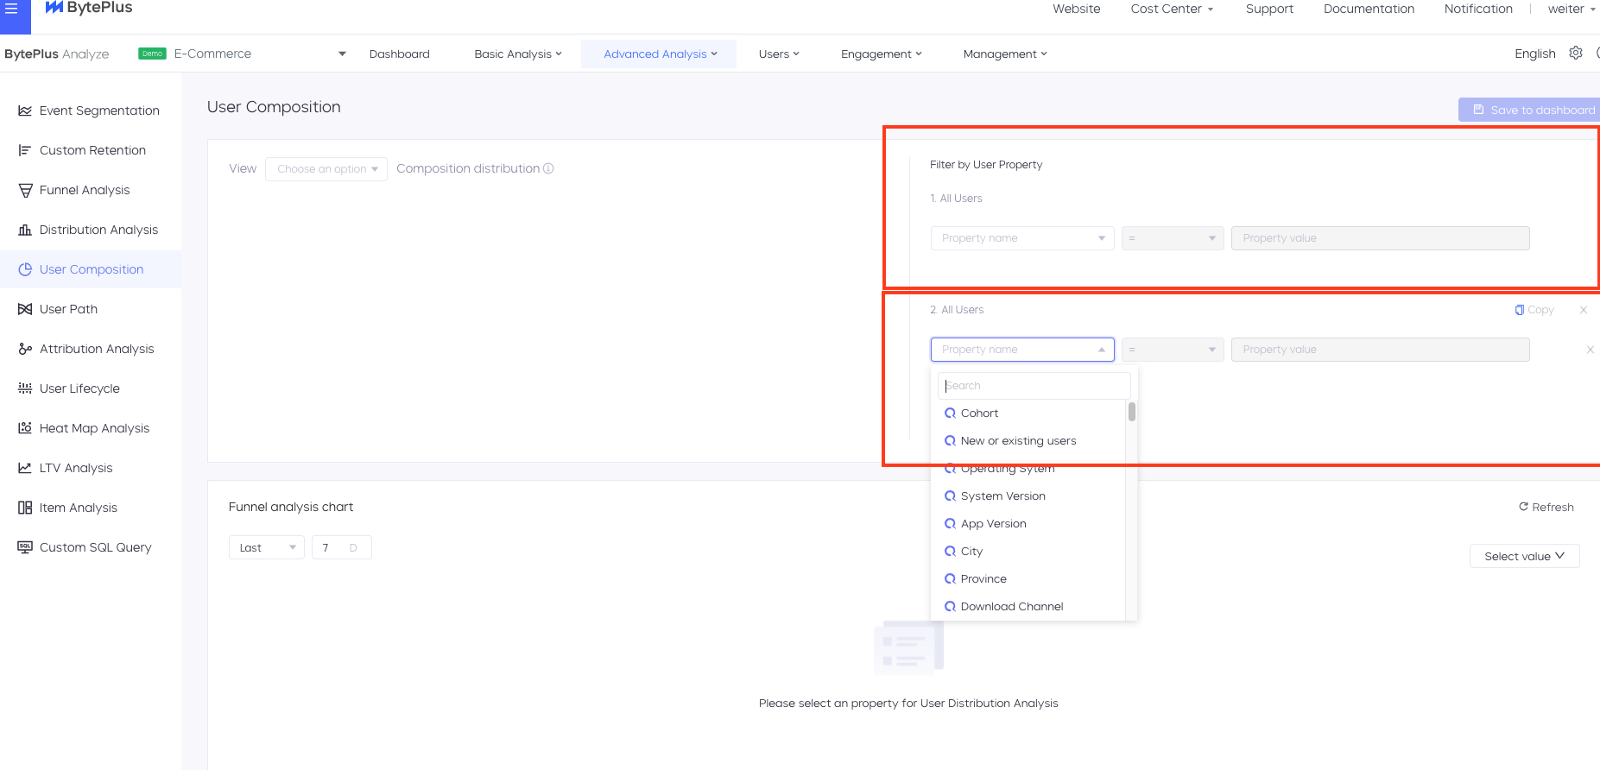Viewport: 1600px width, 770px height.
Task: Open first group's operator '=' dropdown
Action: click(x=1173, y=238)
